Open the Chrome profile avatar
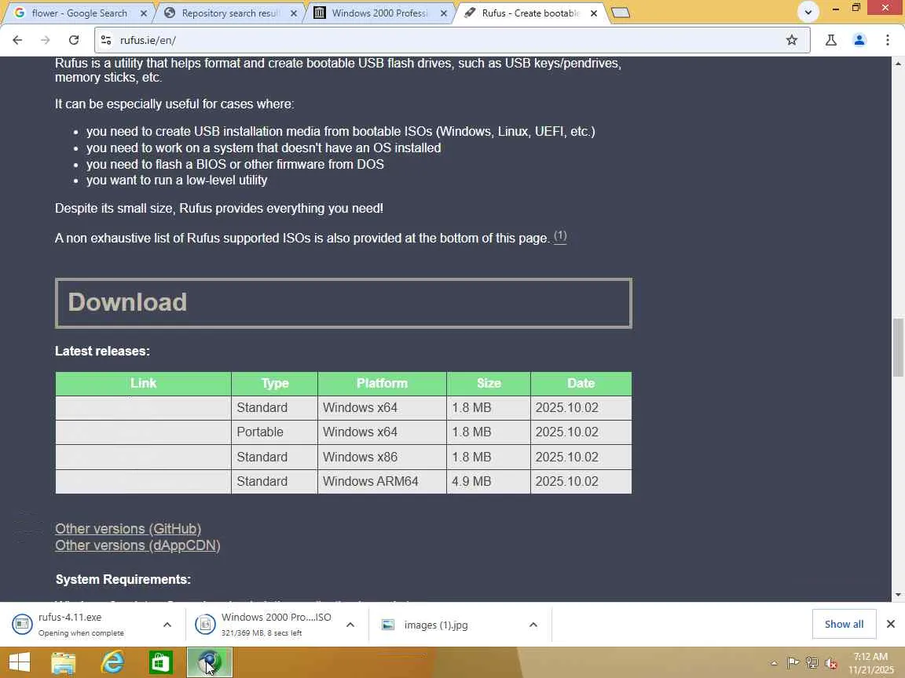The height and width of the screenshot is (678, 905). (x=859, y=40)
